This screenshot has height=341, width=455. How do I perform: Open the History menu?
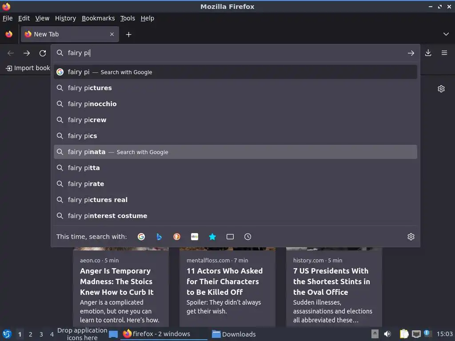66,18
